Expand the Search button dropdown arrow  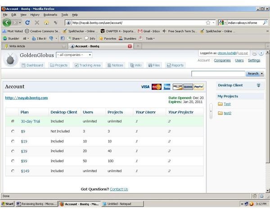262,74
